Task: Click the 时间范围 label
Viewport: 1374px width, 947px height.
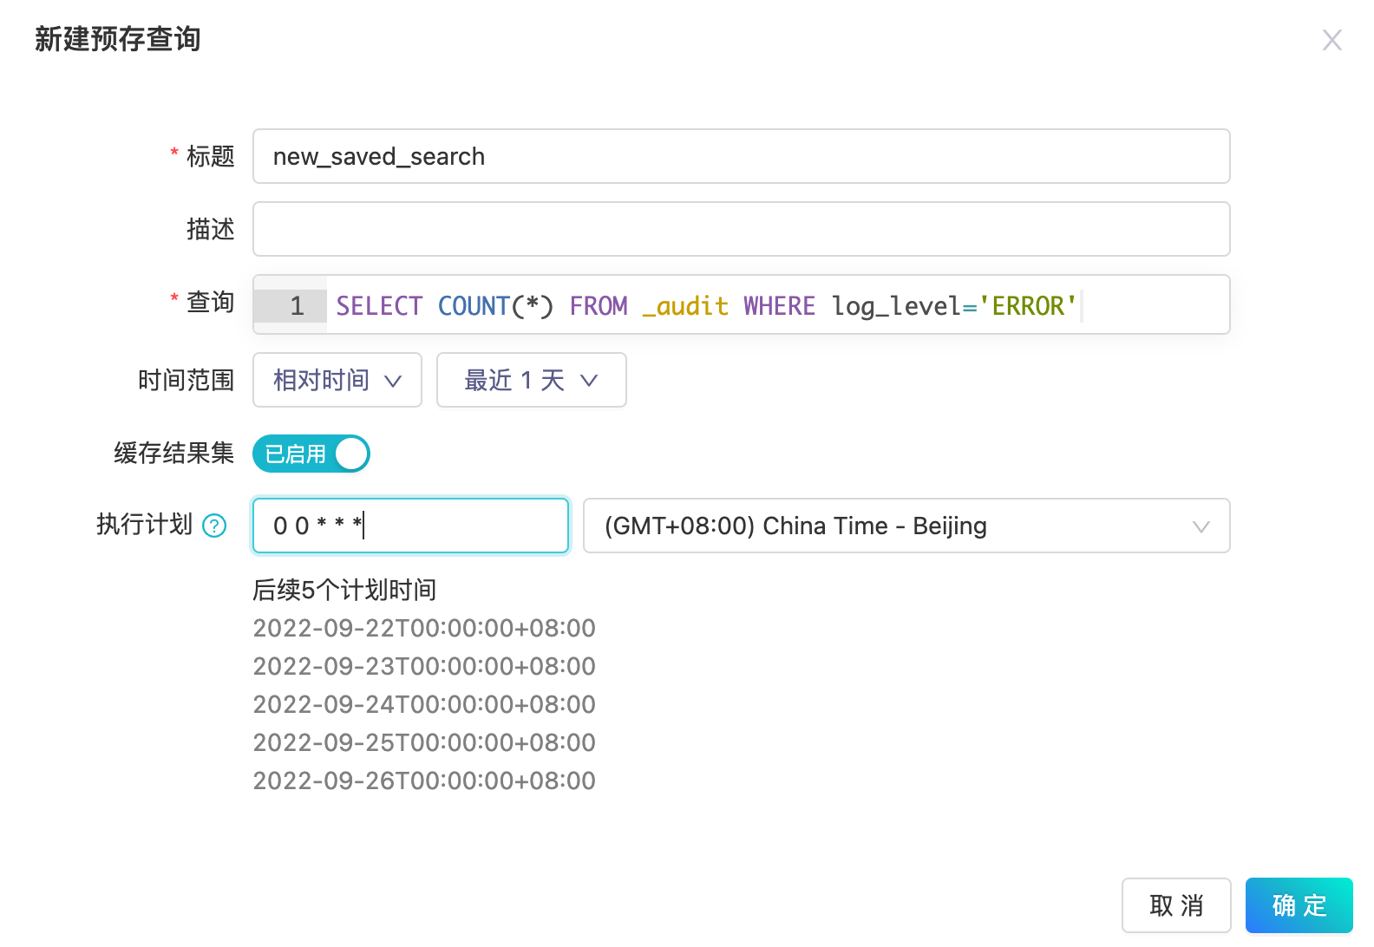Action: 186,380
